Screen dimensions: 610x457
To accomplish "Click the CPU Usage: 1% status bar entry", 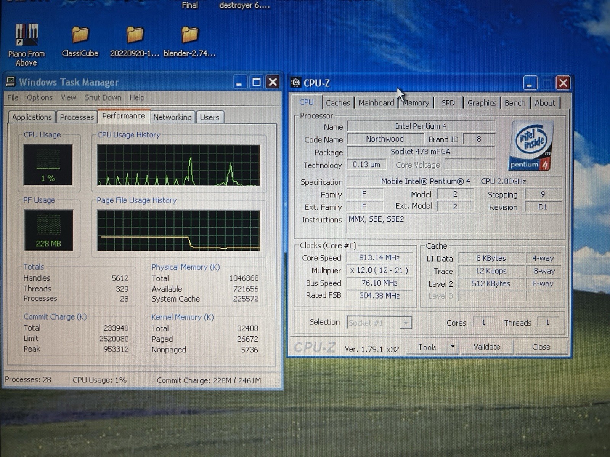I will coord(100,380).
